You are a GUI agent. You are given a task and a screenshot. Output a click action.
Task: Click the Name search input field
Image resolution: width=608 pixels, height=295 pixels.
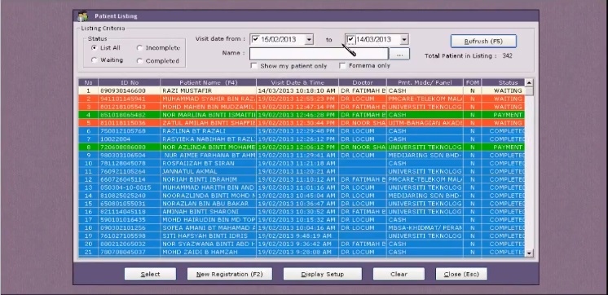click(x=319, y=54)
